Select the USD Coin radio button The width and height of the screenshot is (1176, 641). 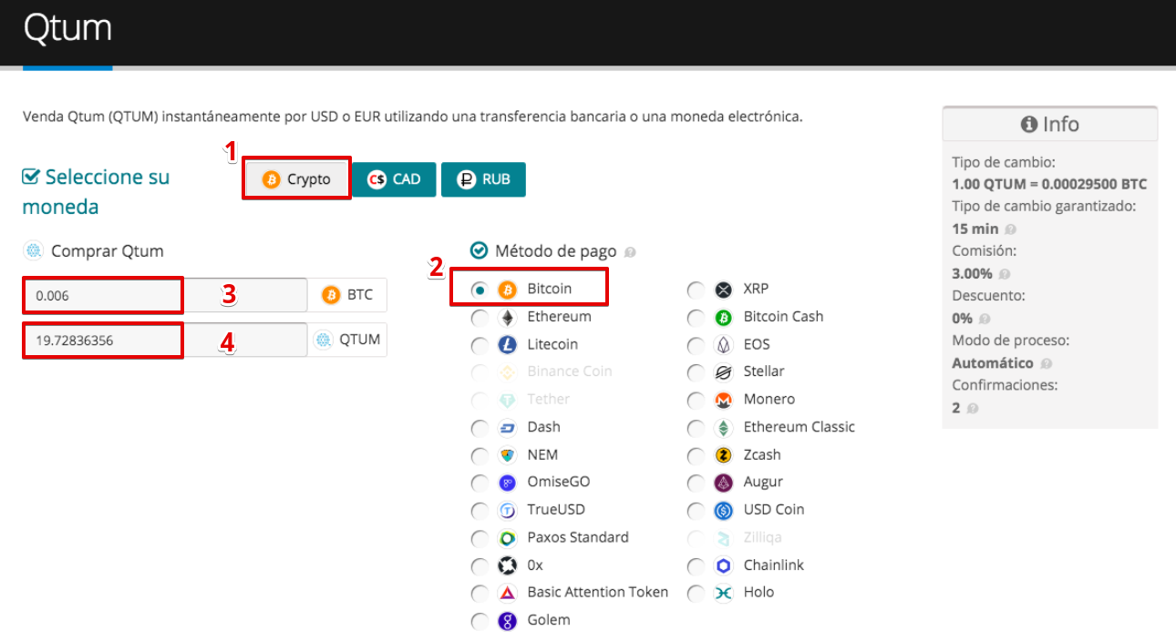696,511
